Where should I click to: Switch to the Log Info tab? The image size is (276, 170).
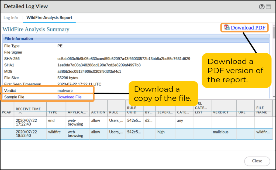coord(11,18)
